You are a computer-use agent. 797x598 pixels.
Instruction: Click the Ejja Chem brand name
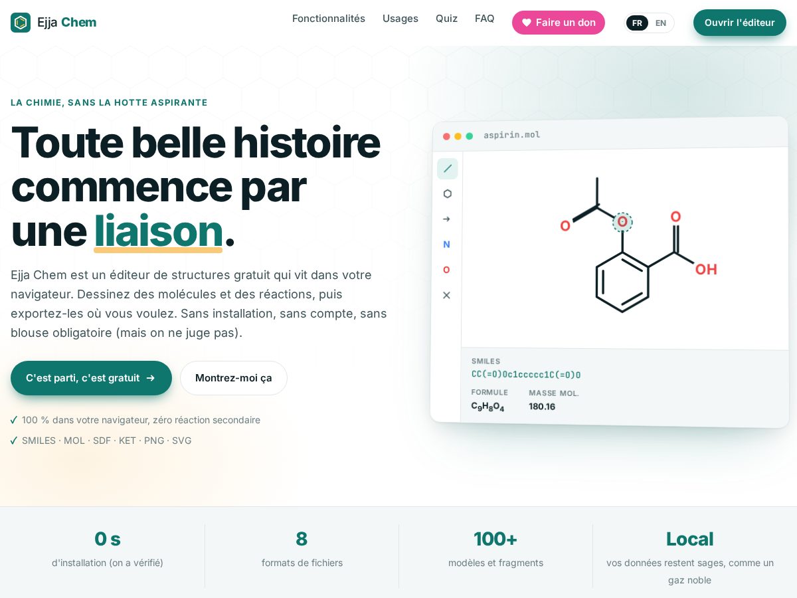point(66,23)
